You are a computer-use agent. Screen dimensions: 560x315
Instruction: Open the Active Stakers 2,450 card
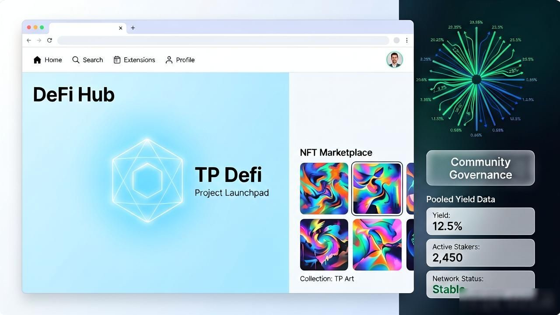[480, 253]
